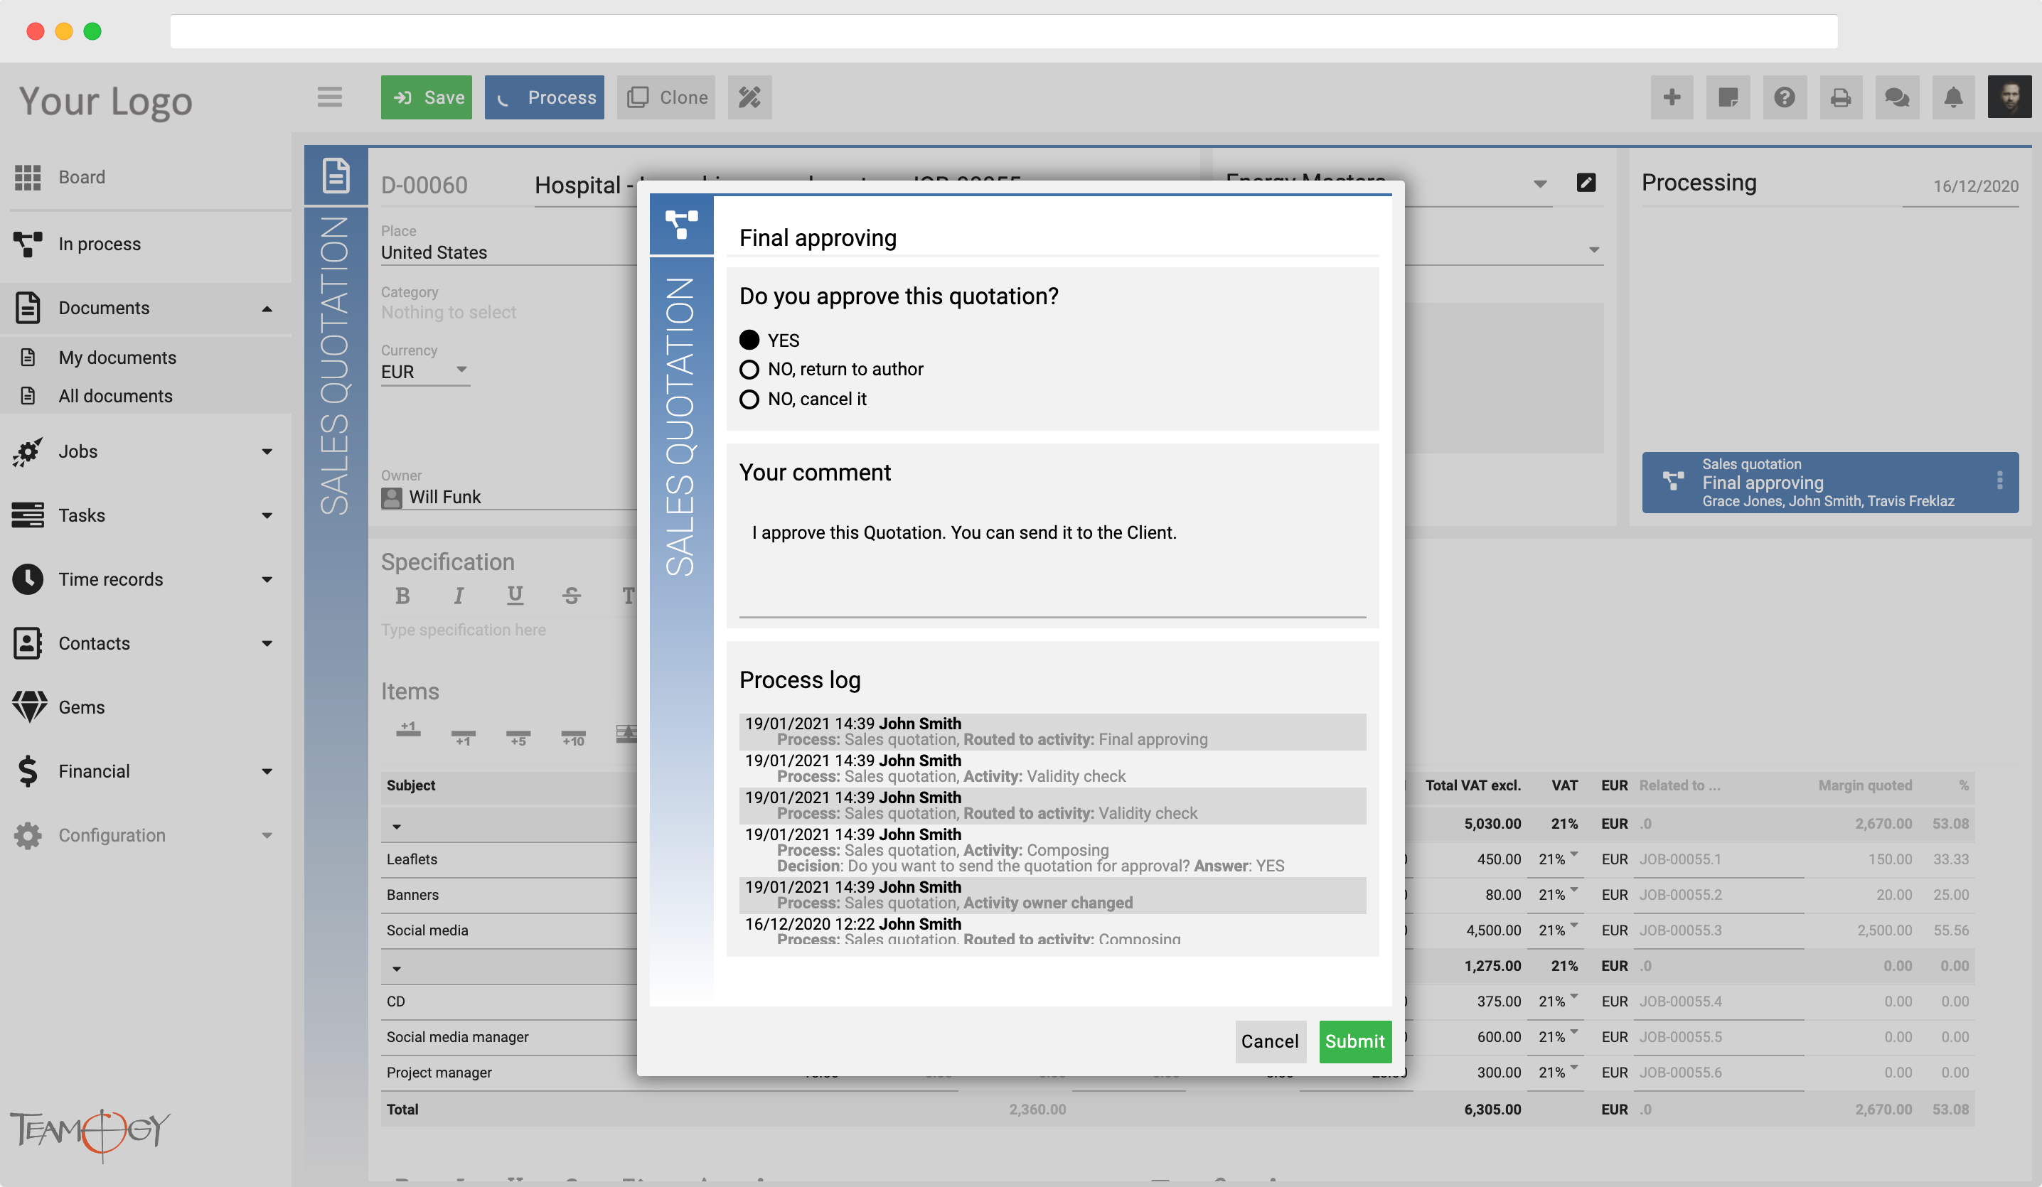Click the Clone button
The width and height of the screenshot is (2042, 1187).
tap(666, 97)
